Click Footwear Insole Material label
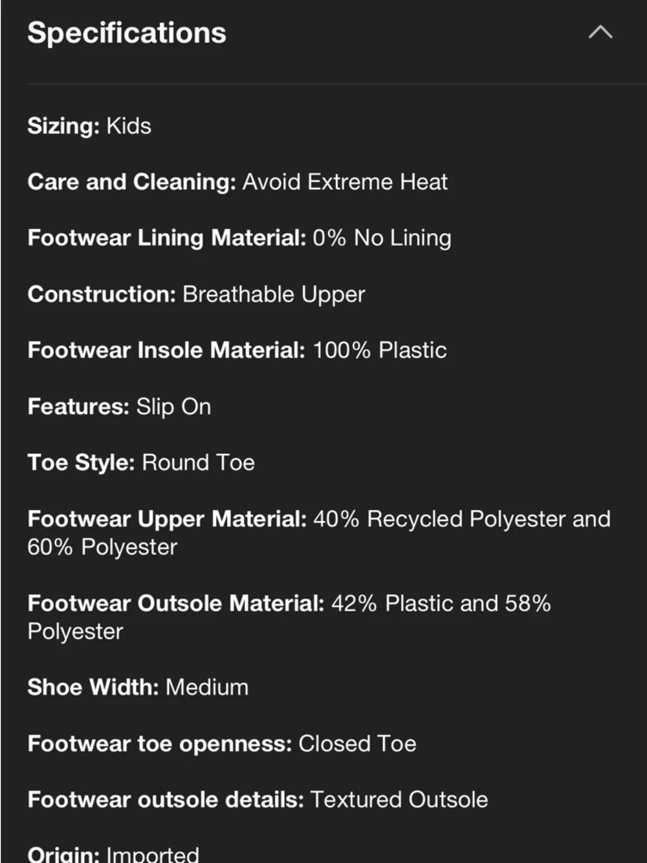The width and height of the screenshot is (647, 863). coord(166,350)
